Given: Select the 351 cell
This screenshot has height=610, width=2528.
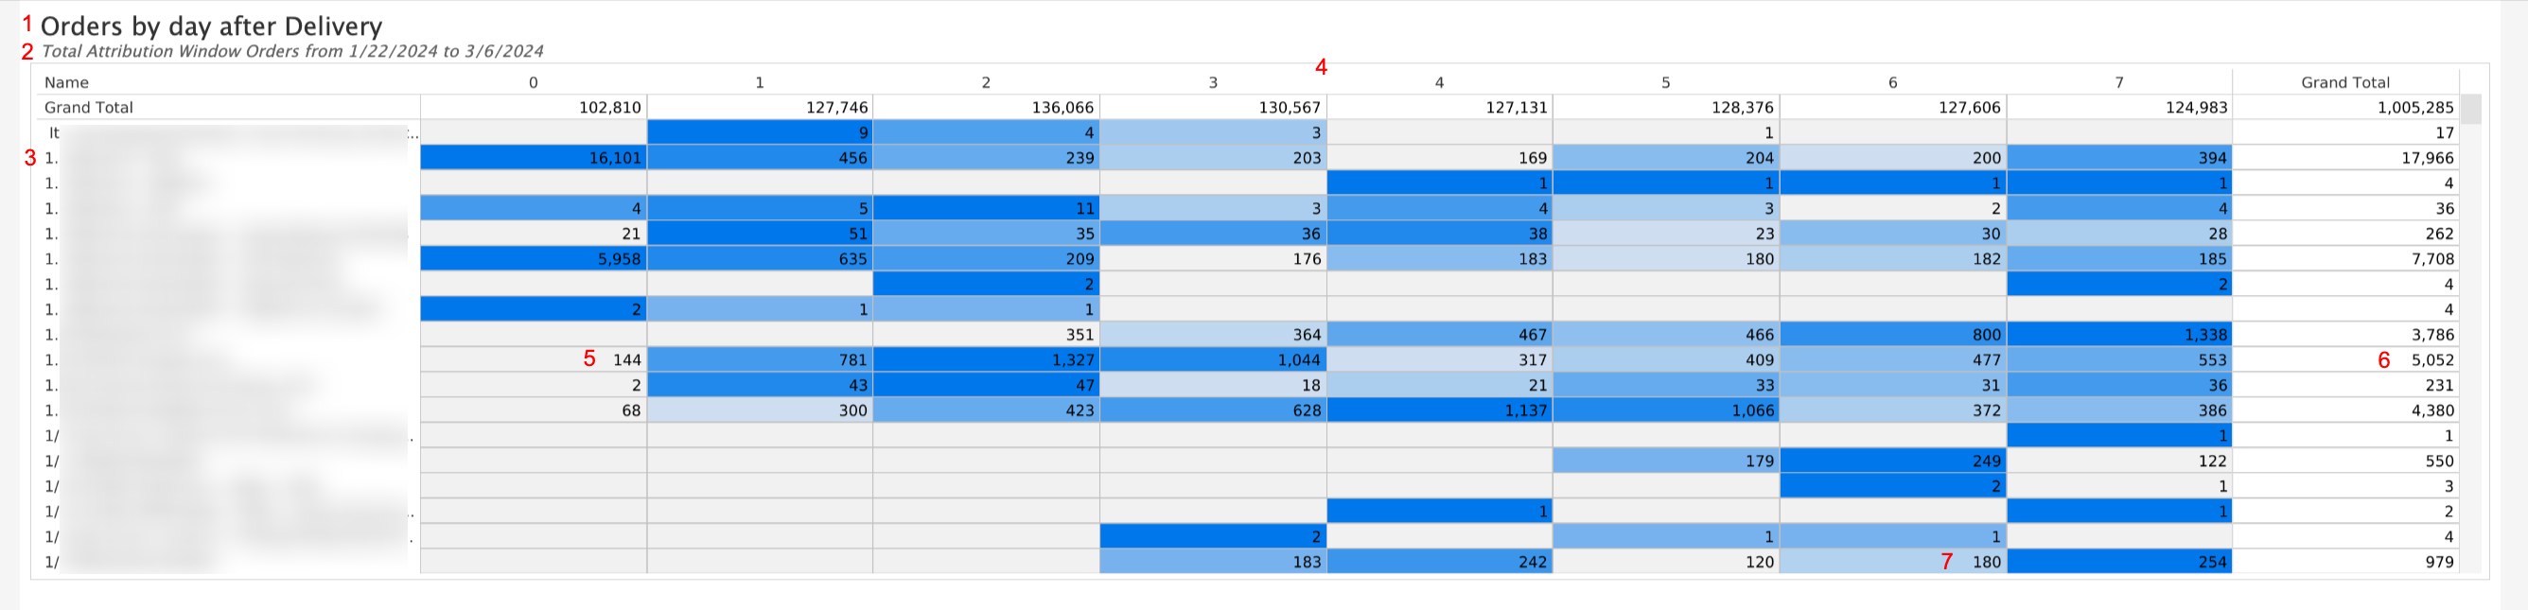Looking at the screenshot, I should [x=986, y=335].
